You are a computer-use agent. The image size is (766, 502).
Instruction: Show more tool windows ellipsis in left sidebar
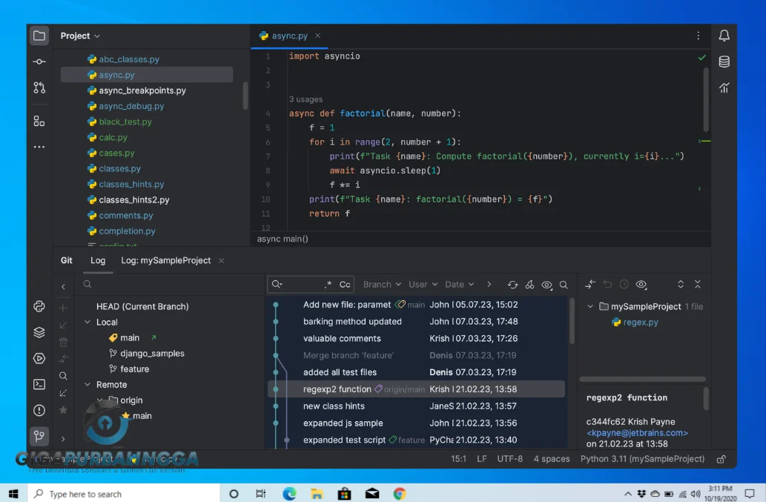39,147
